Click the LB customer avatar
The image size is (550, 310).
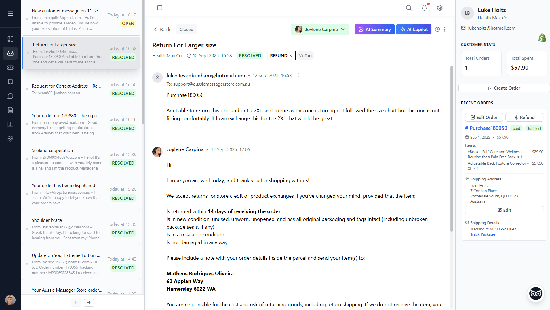[x=467, y=13]
